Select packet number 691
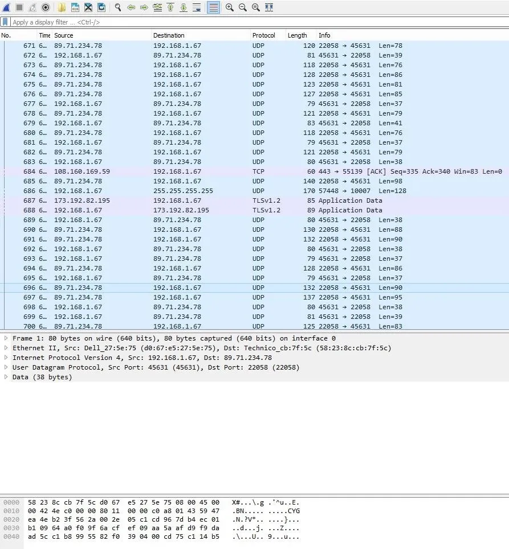Image resolution: width=509 pixels, height=549 pixels. (254, 239)
